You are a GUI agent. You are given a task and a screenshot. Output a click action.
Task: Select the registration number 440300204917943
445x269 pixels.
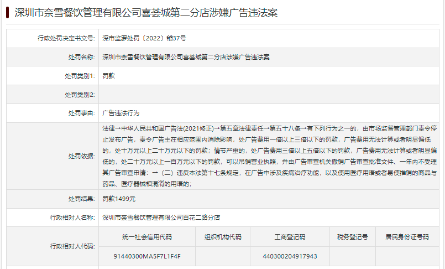click(x=290, y=256)
